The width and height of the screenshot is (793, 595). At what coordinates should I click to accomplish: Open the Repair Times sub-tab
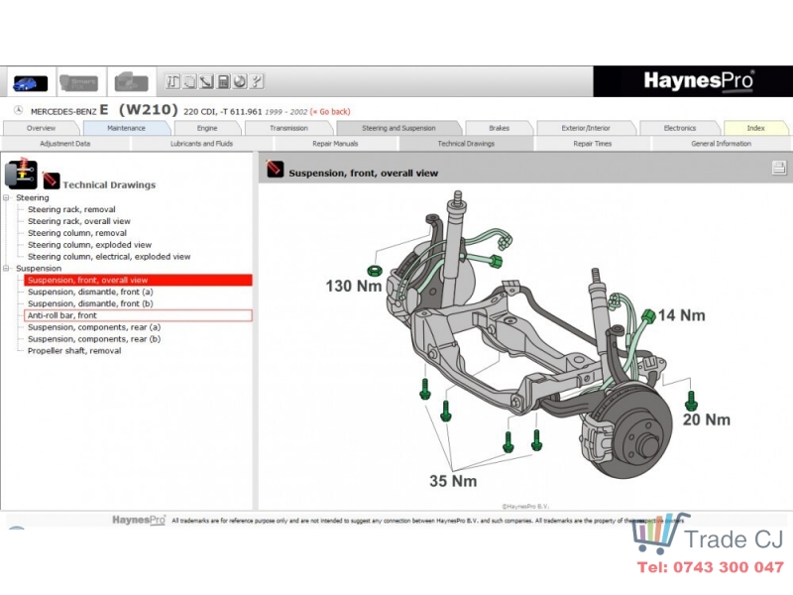pos(592,144)
